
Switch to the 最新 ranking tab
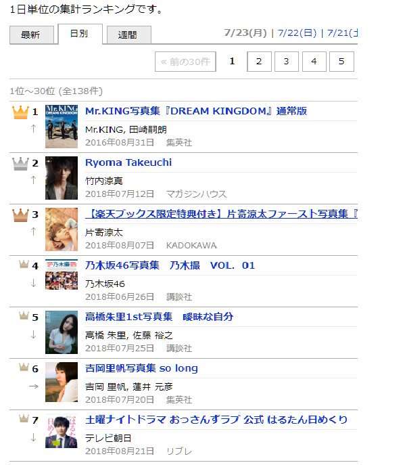32,35
